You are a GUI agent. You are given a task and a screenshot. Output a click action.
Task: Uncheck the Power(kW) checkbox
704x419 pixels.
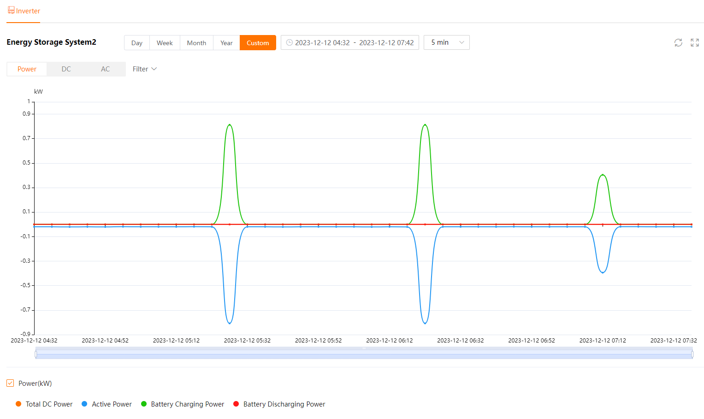10,383
